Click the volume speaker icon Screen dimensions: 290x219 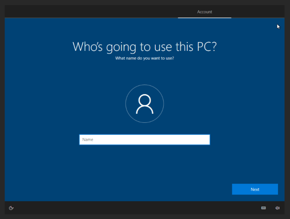pos(278,208)
